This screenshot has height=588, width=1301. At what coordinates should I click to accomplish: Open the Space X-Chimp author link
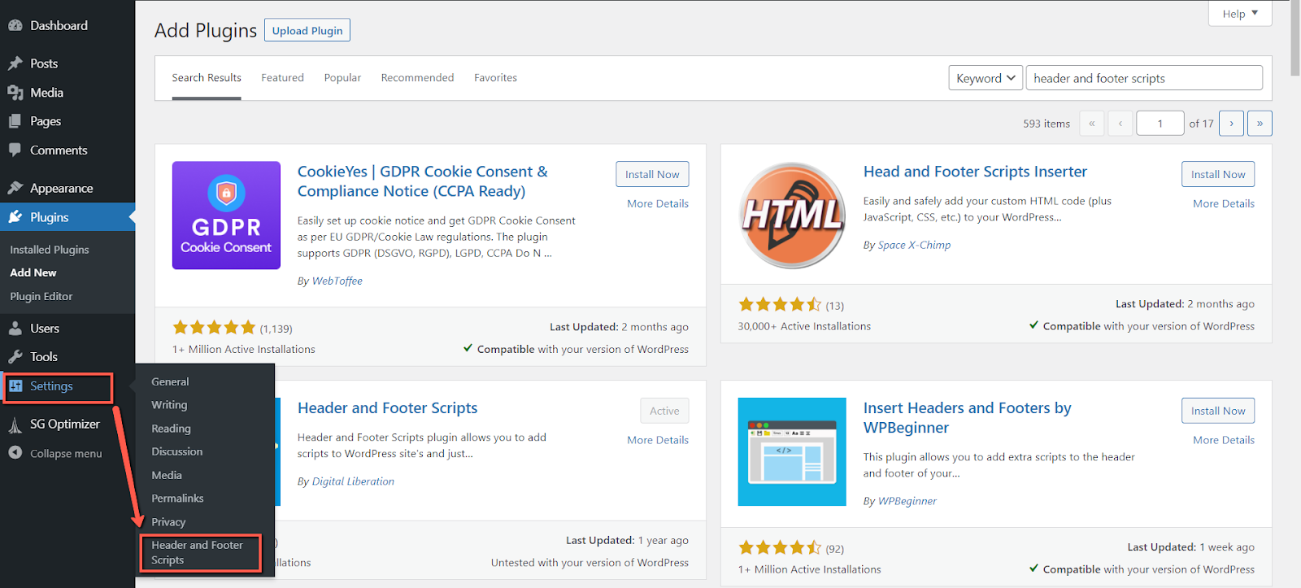coord(914,245)
